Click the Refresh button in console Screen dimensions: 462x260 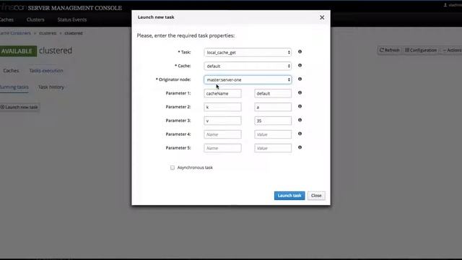[389, 50]
